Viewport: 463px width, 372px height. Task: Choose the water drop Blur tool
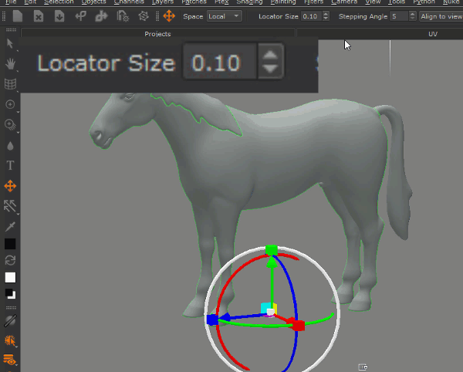tap(10, 145)
